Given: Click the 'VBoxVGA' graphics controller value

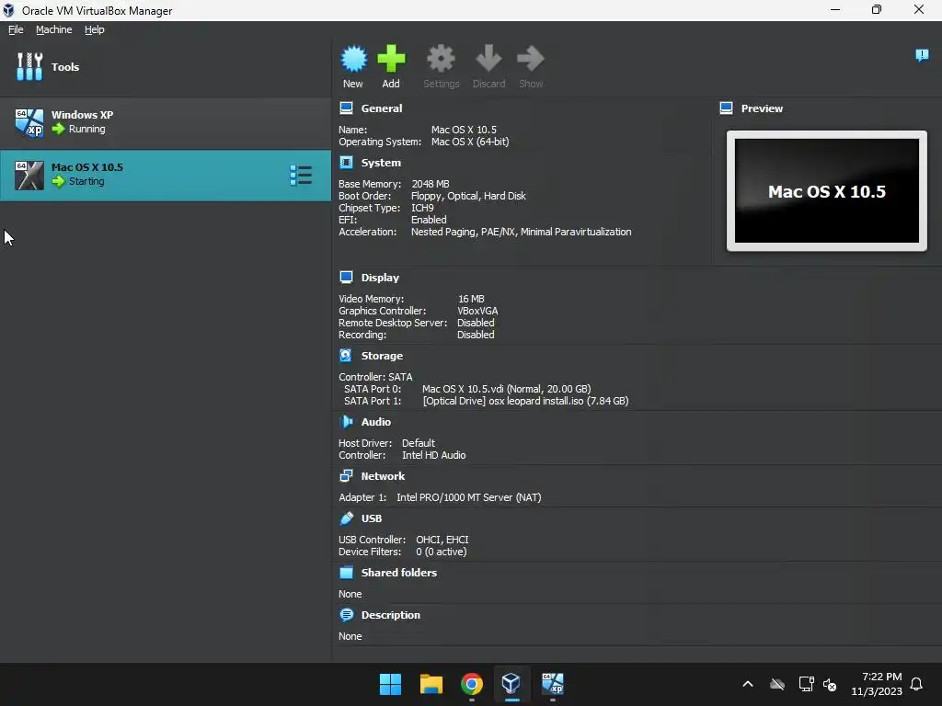Looking at the screenshot, I should (477, 311).
